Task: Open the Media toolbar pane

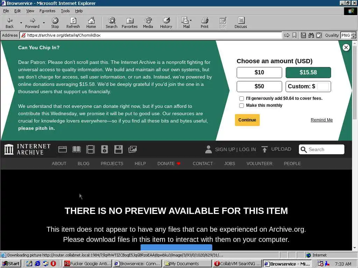Action: (x=148, y=23)
